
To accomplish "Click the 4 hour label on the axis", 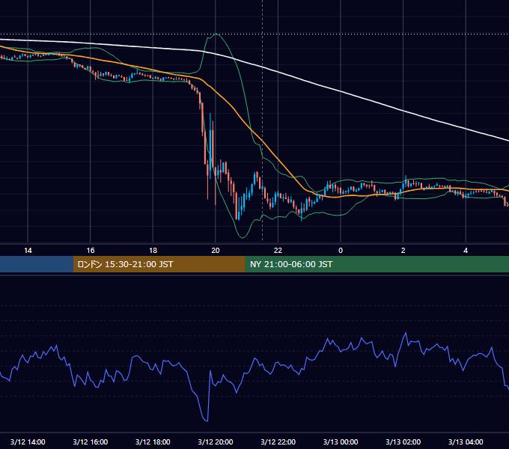I will click(466, 251).
